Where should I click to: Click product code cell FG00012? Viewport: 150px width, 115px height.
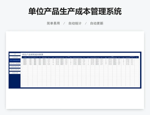point(25,59)
